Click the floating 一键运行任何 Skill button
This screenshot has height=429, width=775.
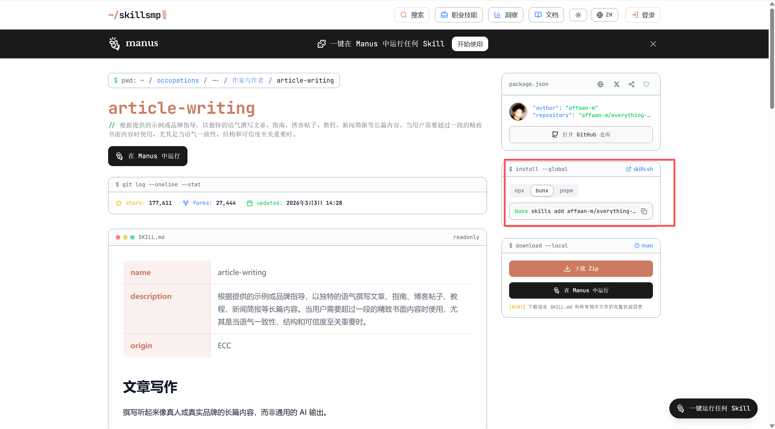coord(713,408)
